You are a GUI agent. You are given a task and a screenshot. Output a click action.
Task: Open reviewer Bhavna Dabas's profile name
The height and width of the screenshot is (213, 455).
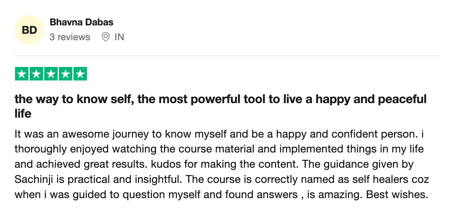tap(81, 22)
